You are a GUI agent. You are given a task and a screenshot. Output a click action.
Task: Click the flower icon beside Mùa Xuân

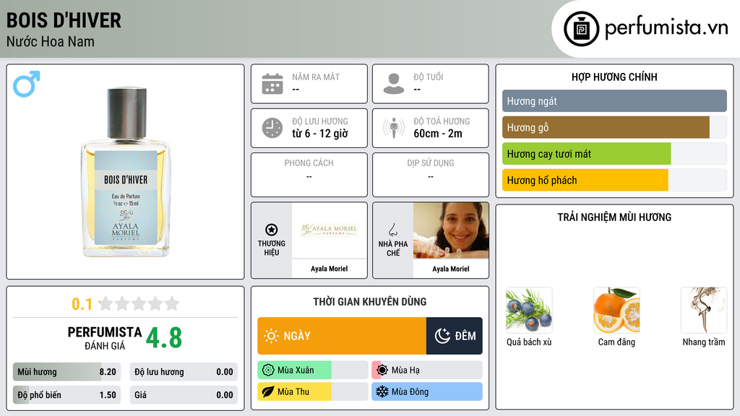point(268,370)
